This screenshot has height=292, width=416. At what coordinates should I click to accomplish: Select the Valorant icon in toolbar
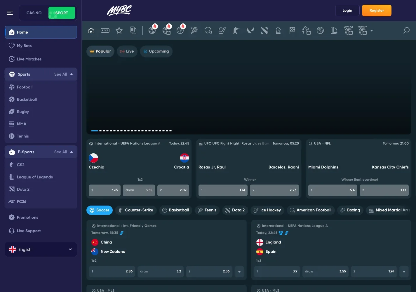pos(250,30)
